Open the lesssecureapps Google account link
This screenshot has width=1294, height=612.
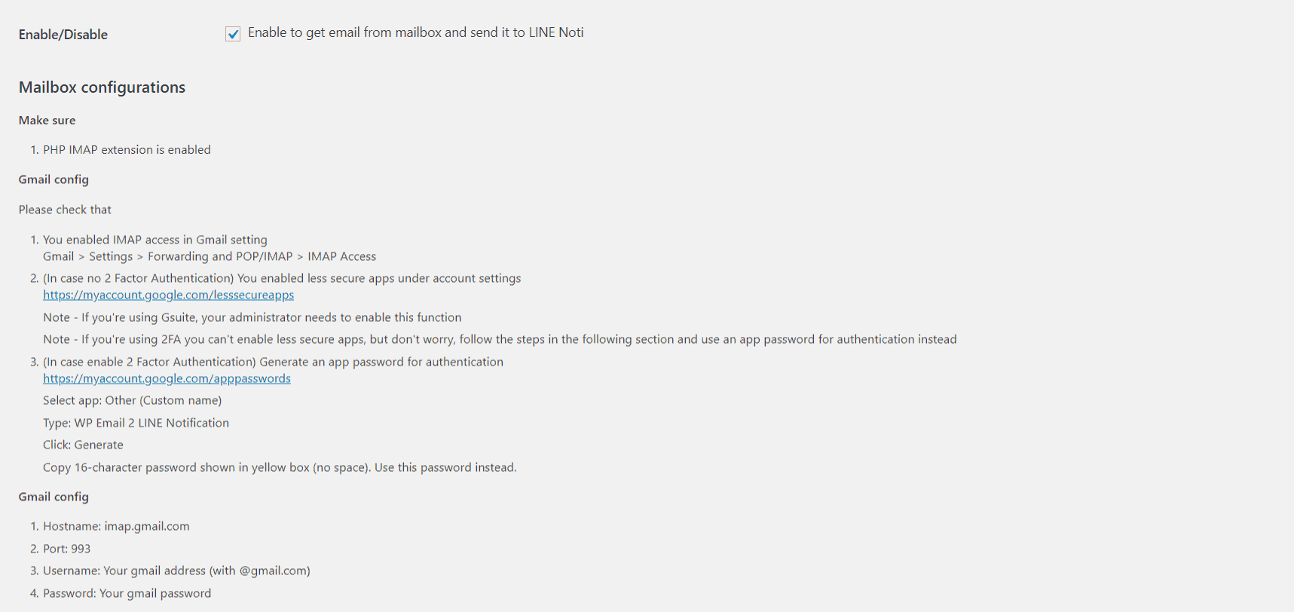tap(168, 295)
